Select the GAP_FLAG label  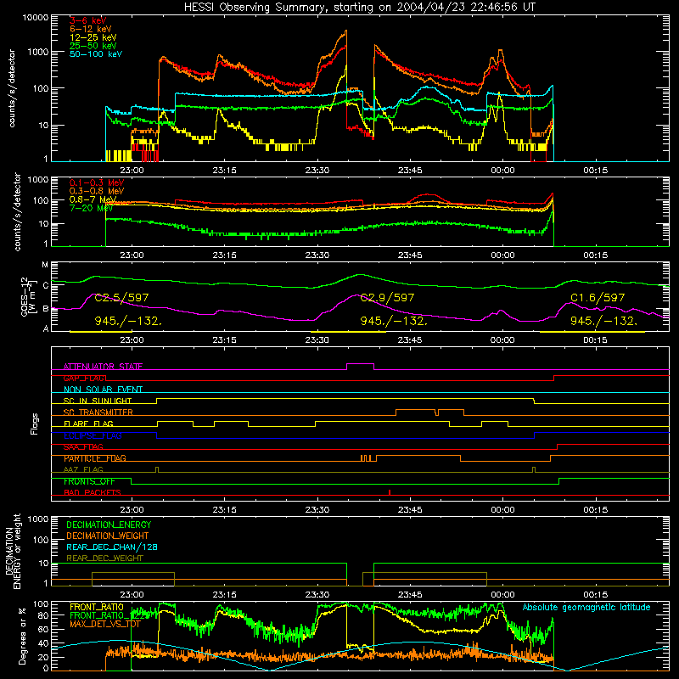pyautogui.click(x=84, y=378)
